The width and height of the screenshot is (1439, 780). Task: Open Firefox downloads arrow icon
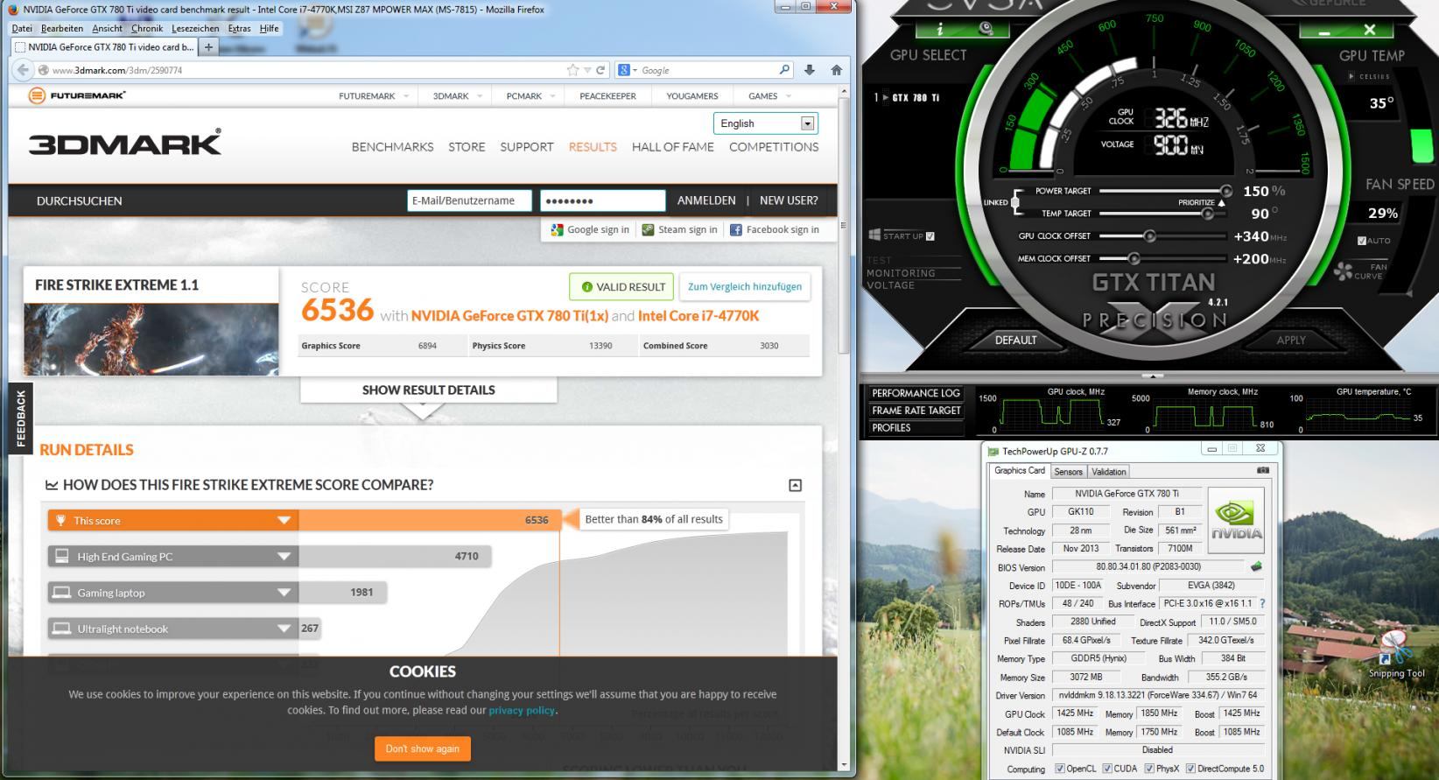click(810, 70)
